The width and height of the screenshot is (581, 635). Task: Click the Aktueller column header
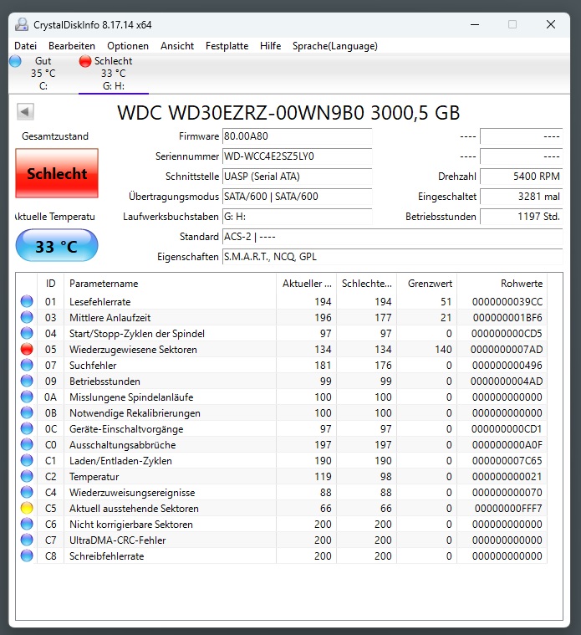307,284
